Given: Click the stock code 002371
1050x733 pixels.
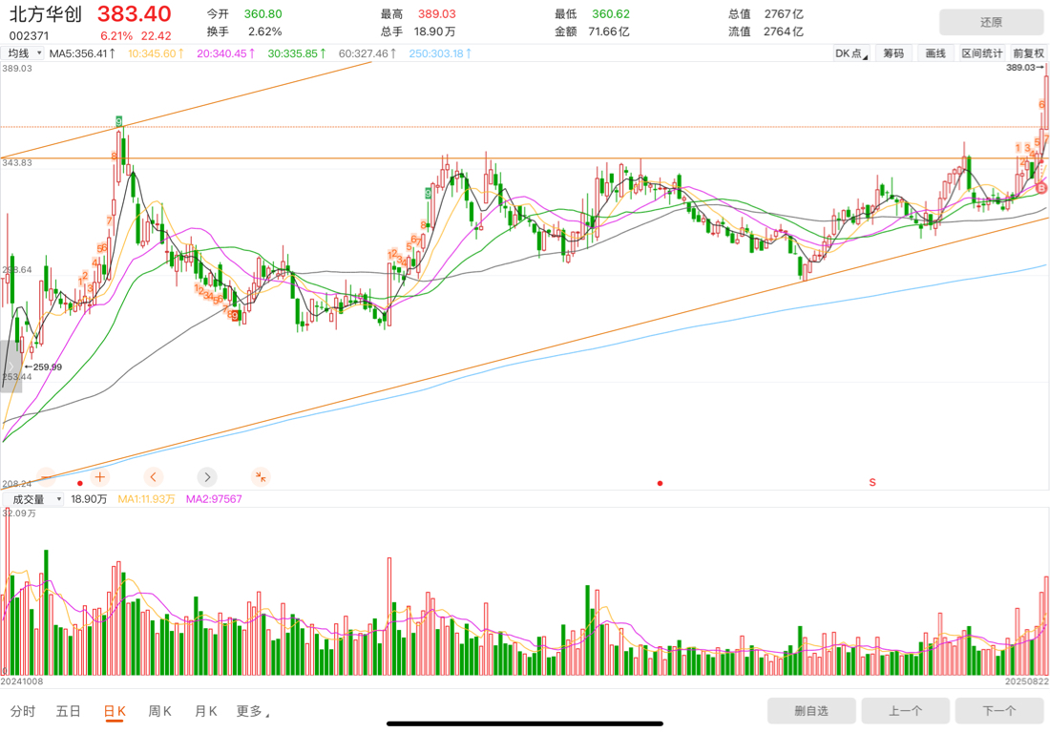Looking at the screenshot, I should point(29,36).
